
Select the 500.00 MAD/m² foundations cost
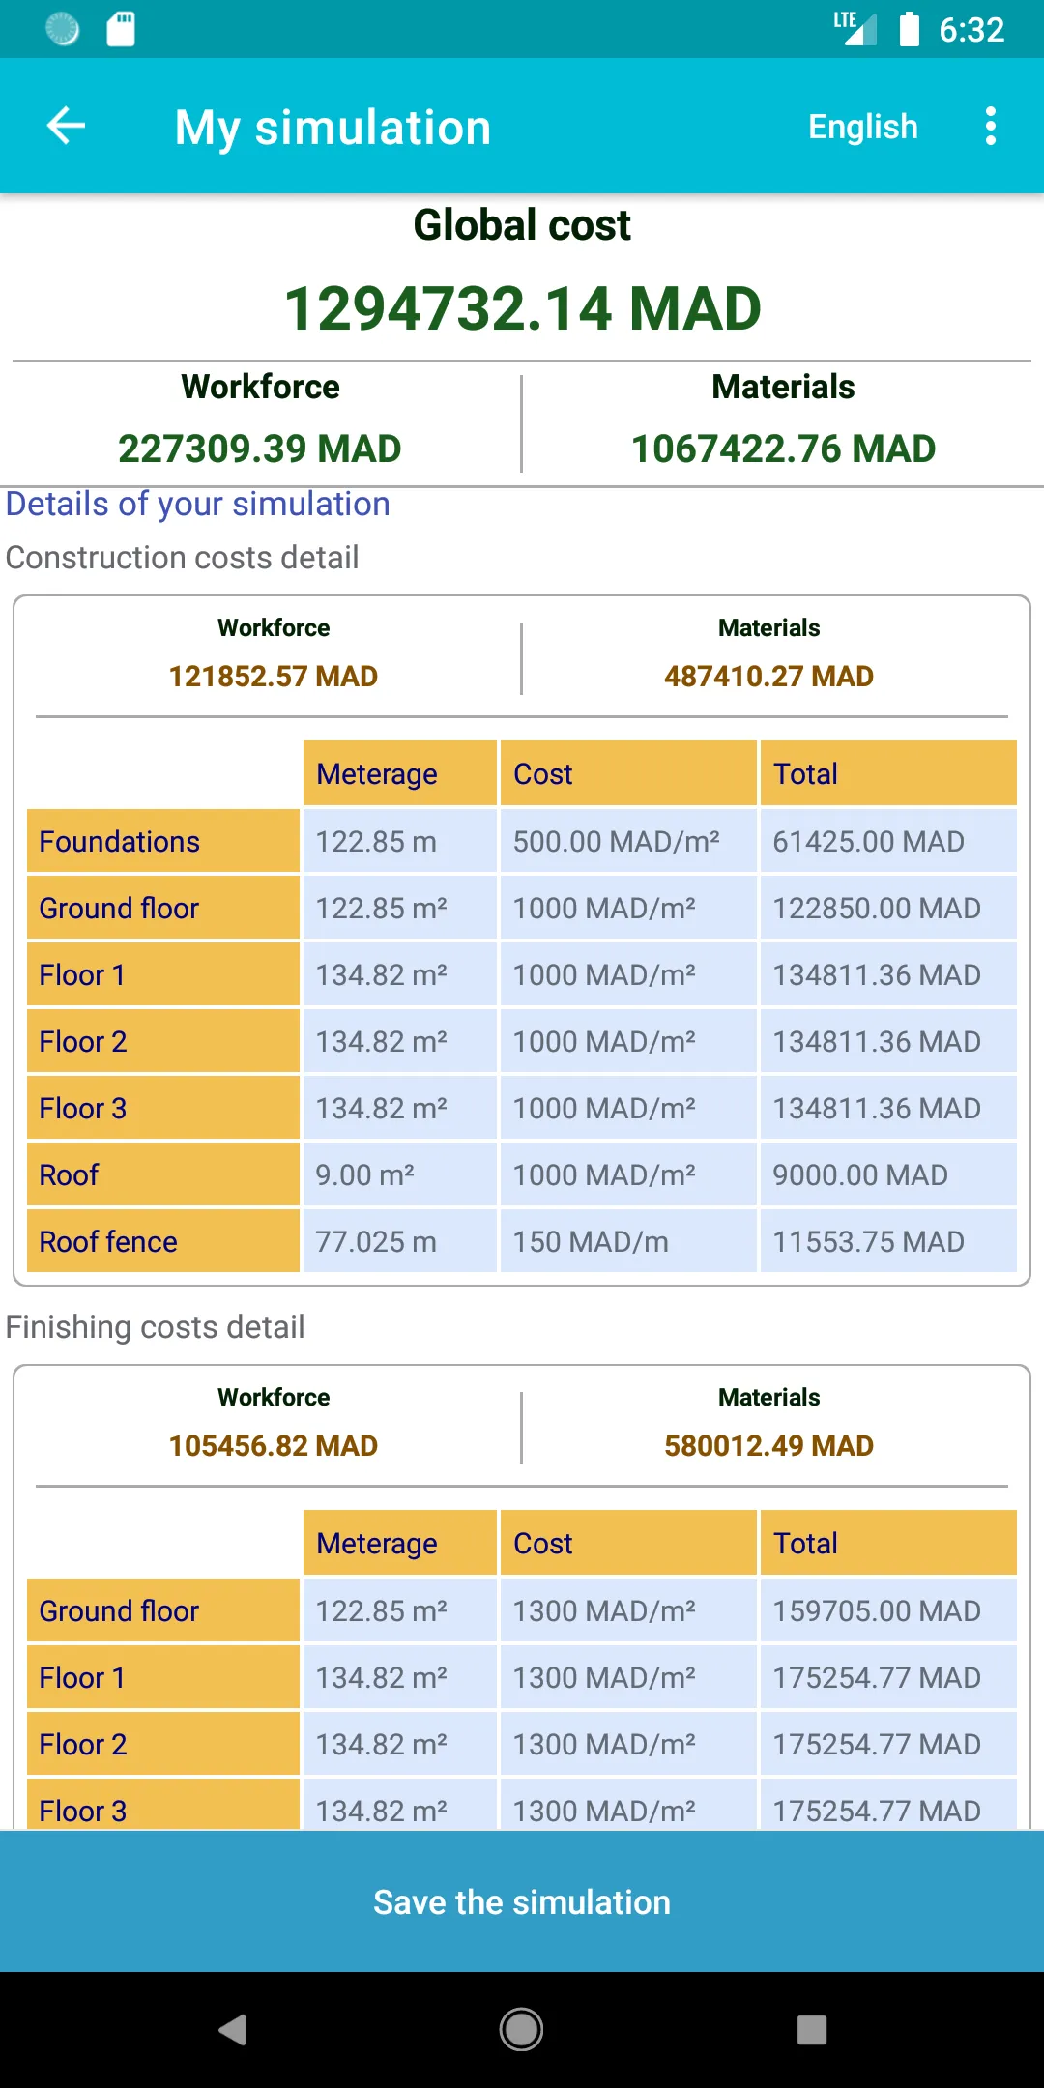pos(628,841)
